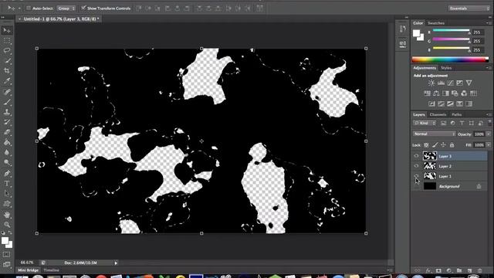Toggle visibility of Layer 1

coord(417,176)
